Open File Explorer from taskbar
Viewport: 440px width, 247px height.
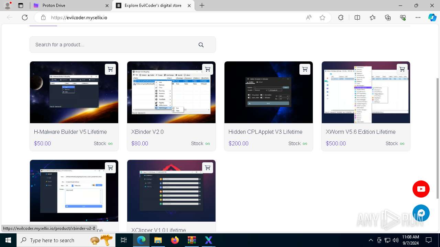click(x=158, y=240)
